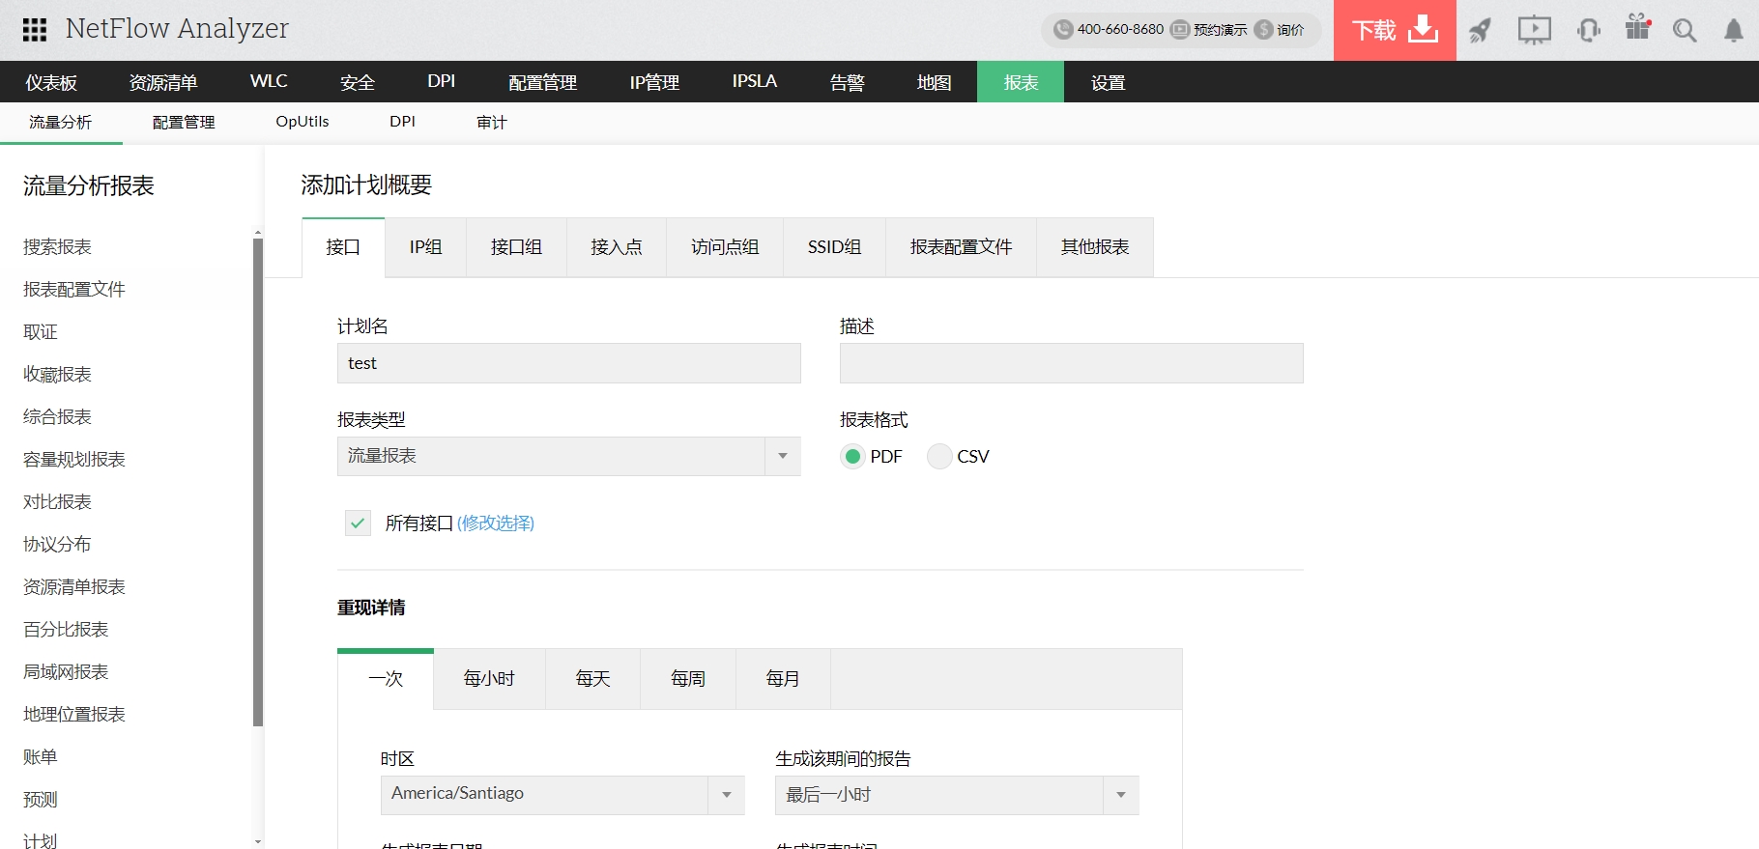Click the sidebar vertical scrollbar
The height and width of the screenshot is (849, 1759).
pos(258,481)
